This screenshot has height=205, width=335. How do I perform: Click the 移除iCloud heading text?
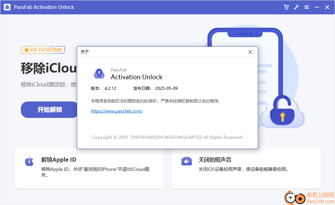49,68
